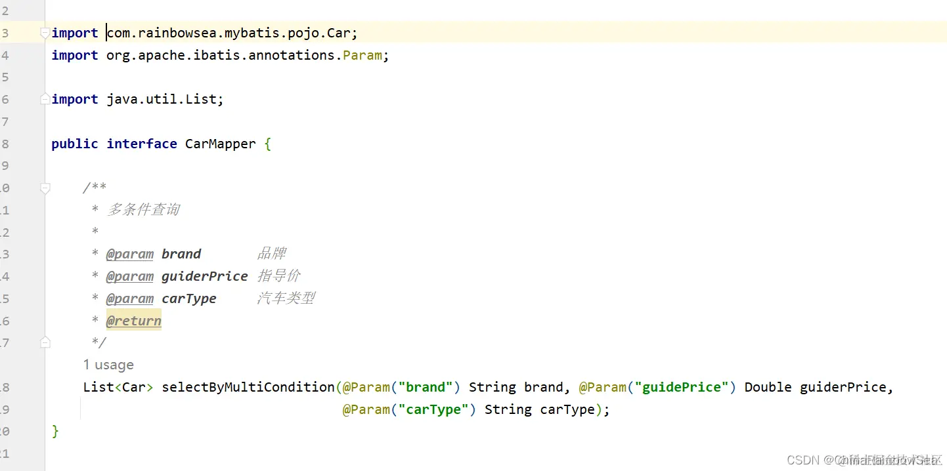Click the interface keyword
The width and height of the screenshot is (947, 471).
click(x=142, y=144)
